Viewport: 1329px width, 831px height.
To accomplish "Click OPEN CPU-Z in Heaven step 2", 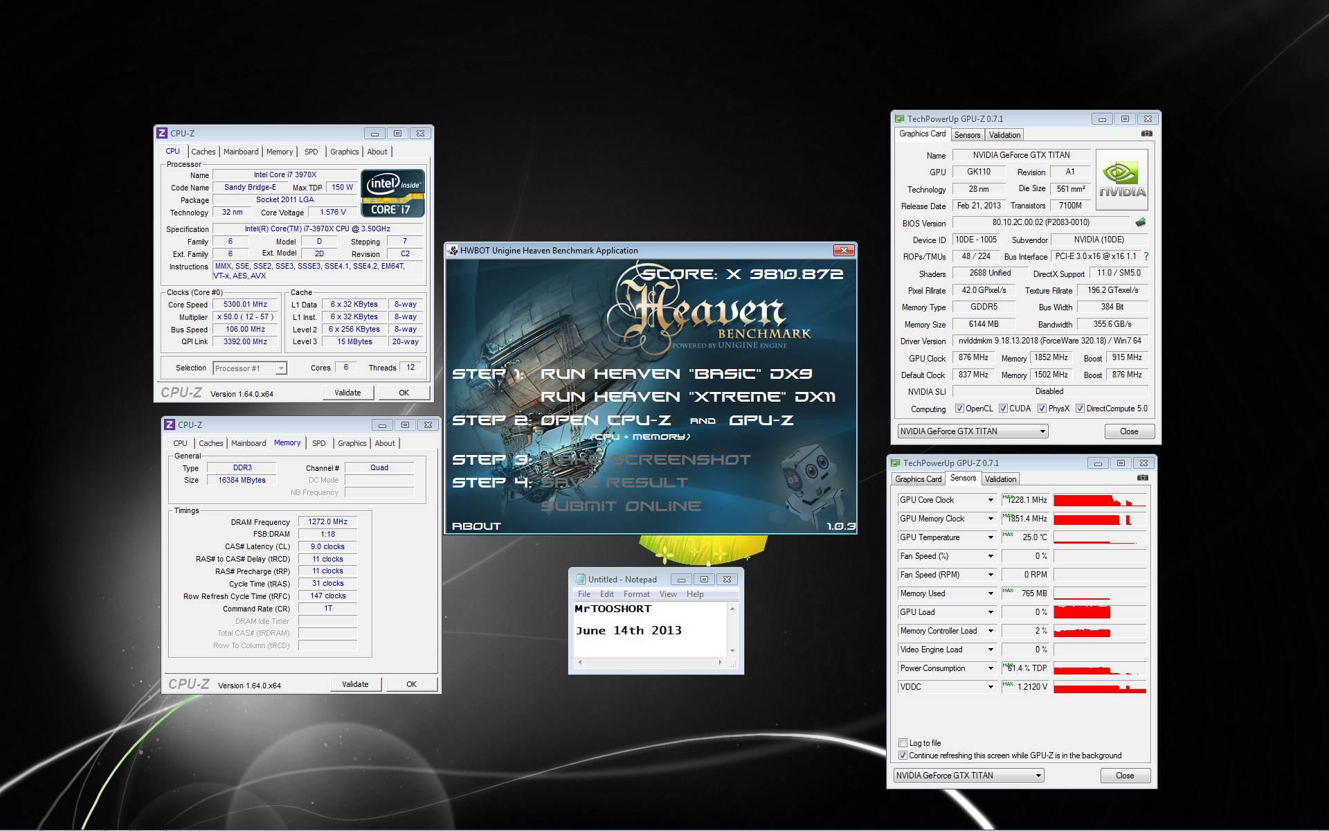I will click(x=606, y=420).
